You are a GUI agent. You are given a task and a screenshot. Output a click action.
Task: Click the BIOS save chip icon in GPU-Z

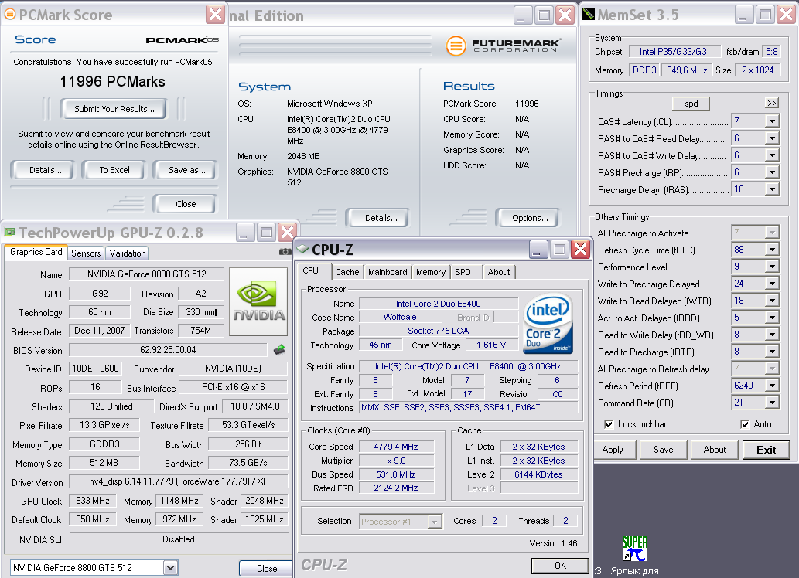pyautogui.click(x=279, y=350)
